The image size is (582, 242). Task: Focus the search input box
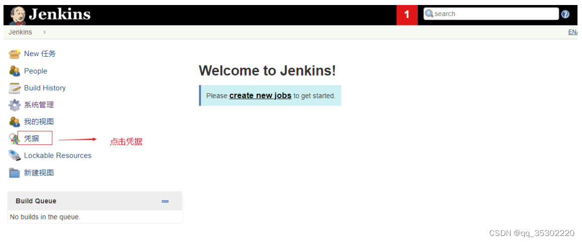[491, 14]
